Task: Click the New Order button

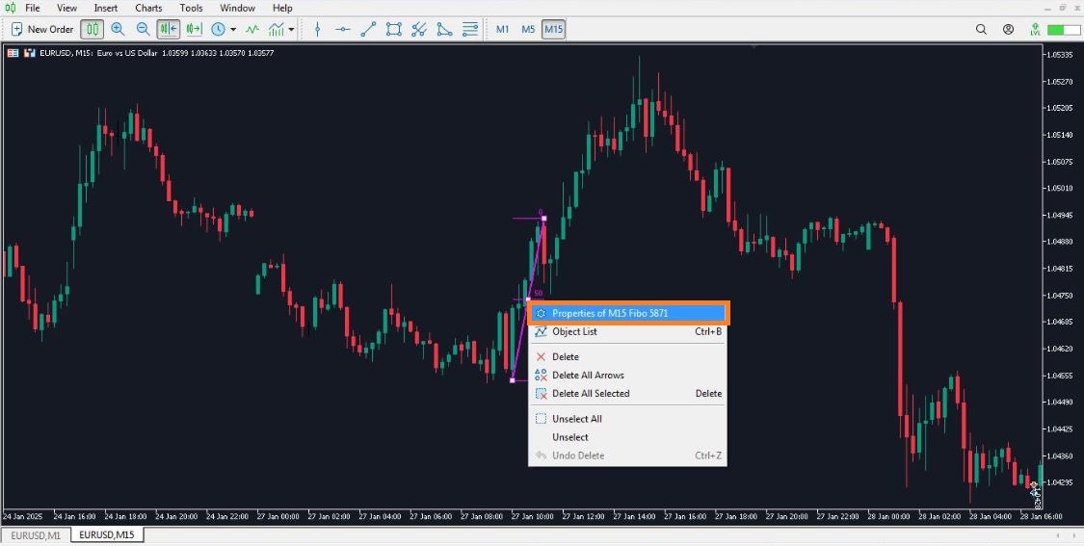Action: pyautogui.click(x=41, y=29)
